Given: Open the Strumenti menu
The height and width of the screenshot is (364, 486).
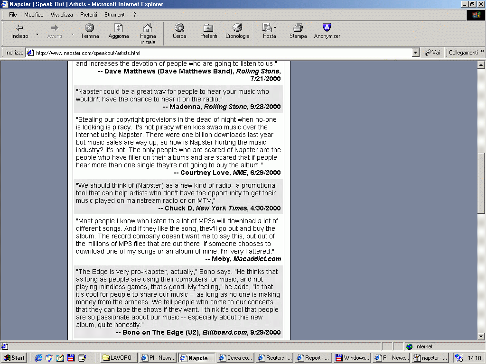Looking at the screenshot, I should (115, 15).
